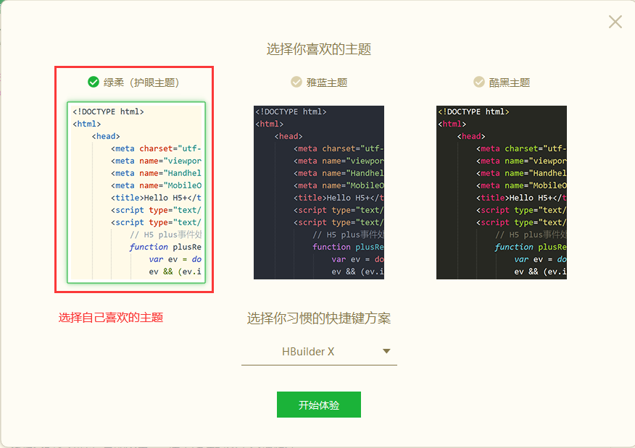The image size is (635, 448).
Task: Select the 雅蓝主题 dark blue code preview
Action: pyautogui.click(x=319, y=192)
